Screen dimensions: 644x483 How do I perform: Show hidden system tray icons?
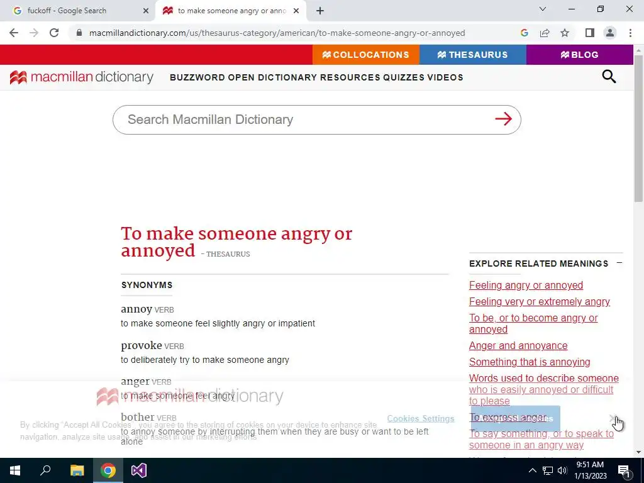click(x=532, y=470)
